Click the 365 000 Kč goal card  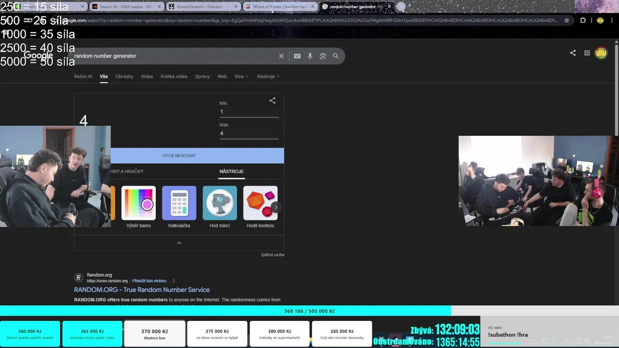(92, 334)
